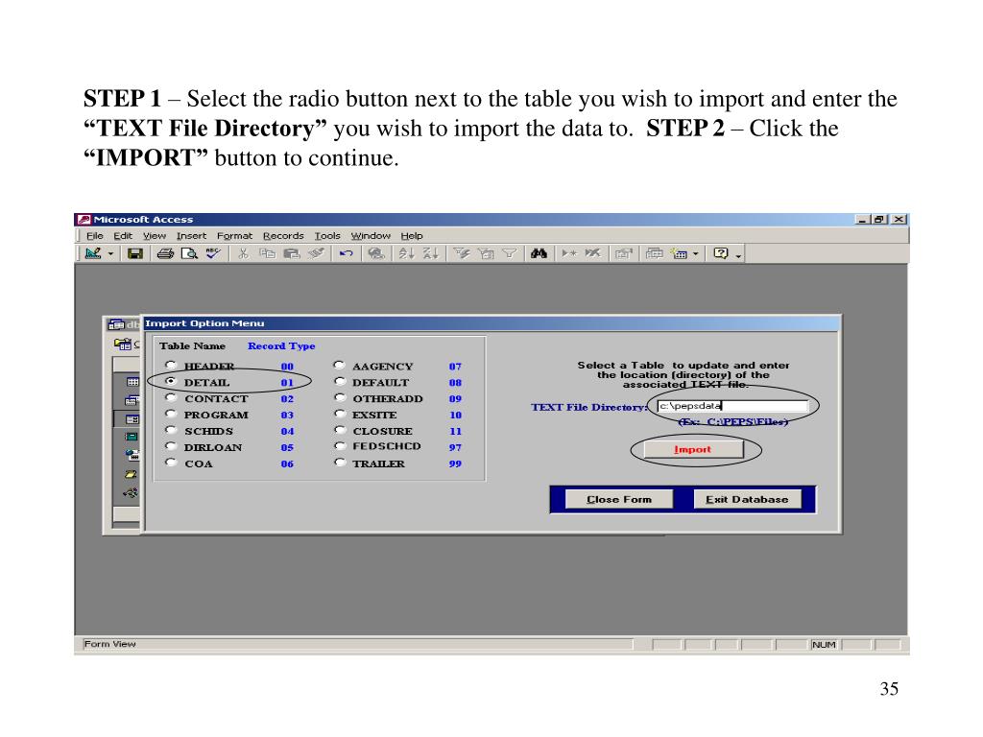Click the Database Window icon
This screenshot has width=983, height=737.
[654, 253]
